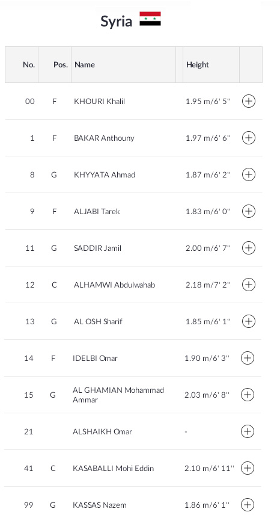This screenshot has width=280, height=527.
Task: Click plus icon beside KASSAS Nazem
Action: coord(248,505)
